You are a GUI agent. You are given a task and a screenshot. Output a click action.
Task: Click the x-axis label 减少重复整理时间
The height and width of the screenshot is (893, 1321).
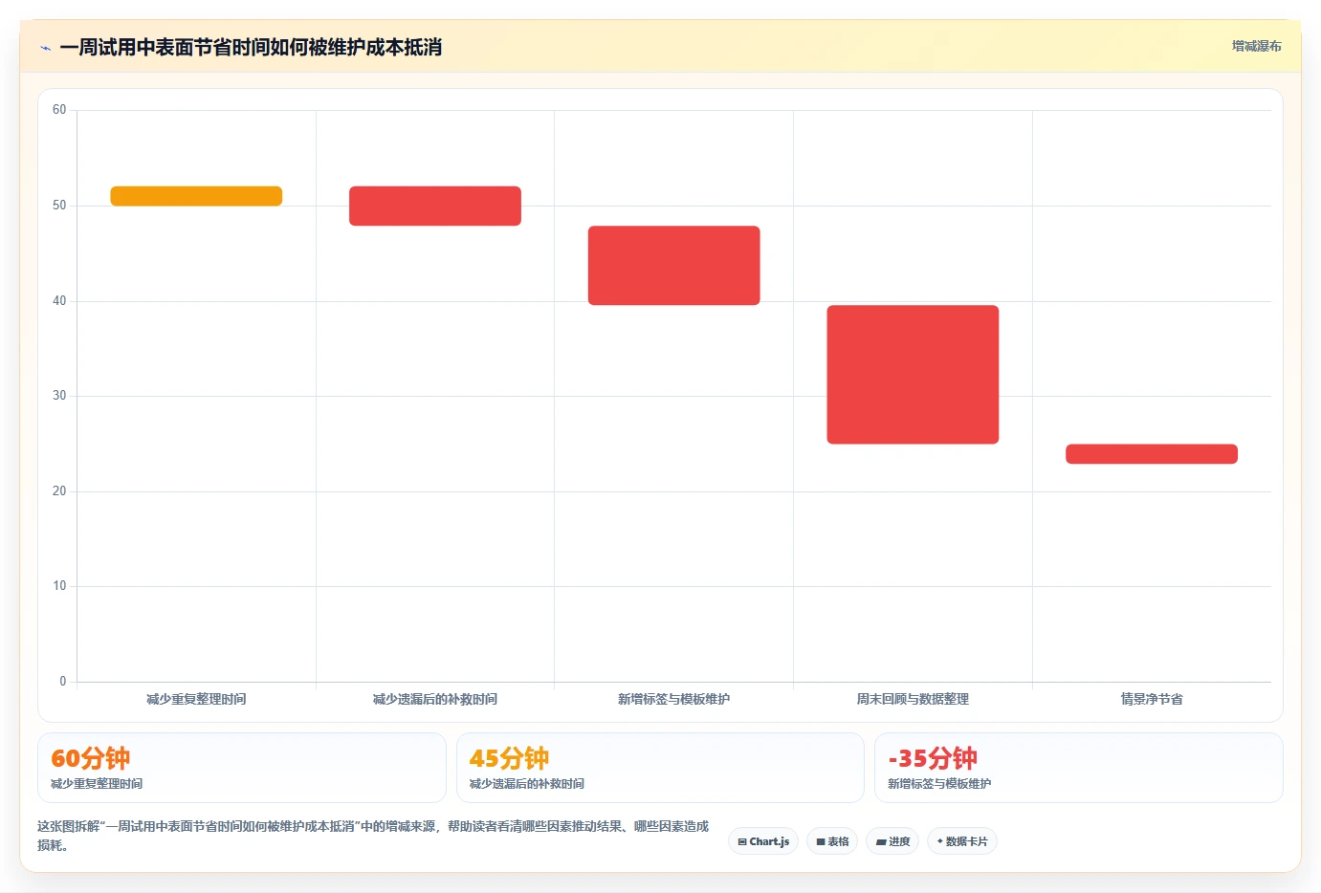point(196,699)
